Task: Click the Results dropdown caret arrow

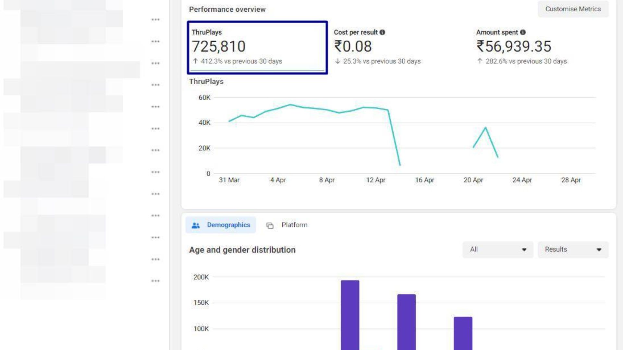Action: [599, 250]
